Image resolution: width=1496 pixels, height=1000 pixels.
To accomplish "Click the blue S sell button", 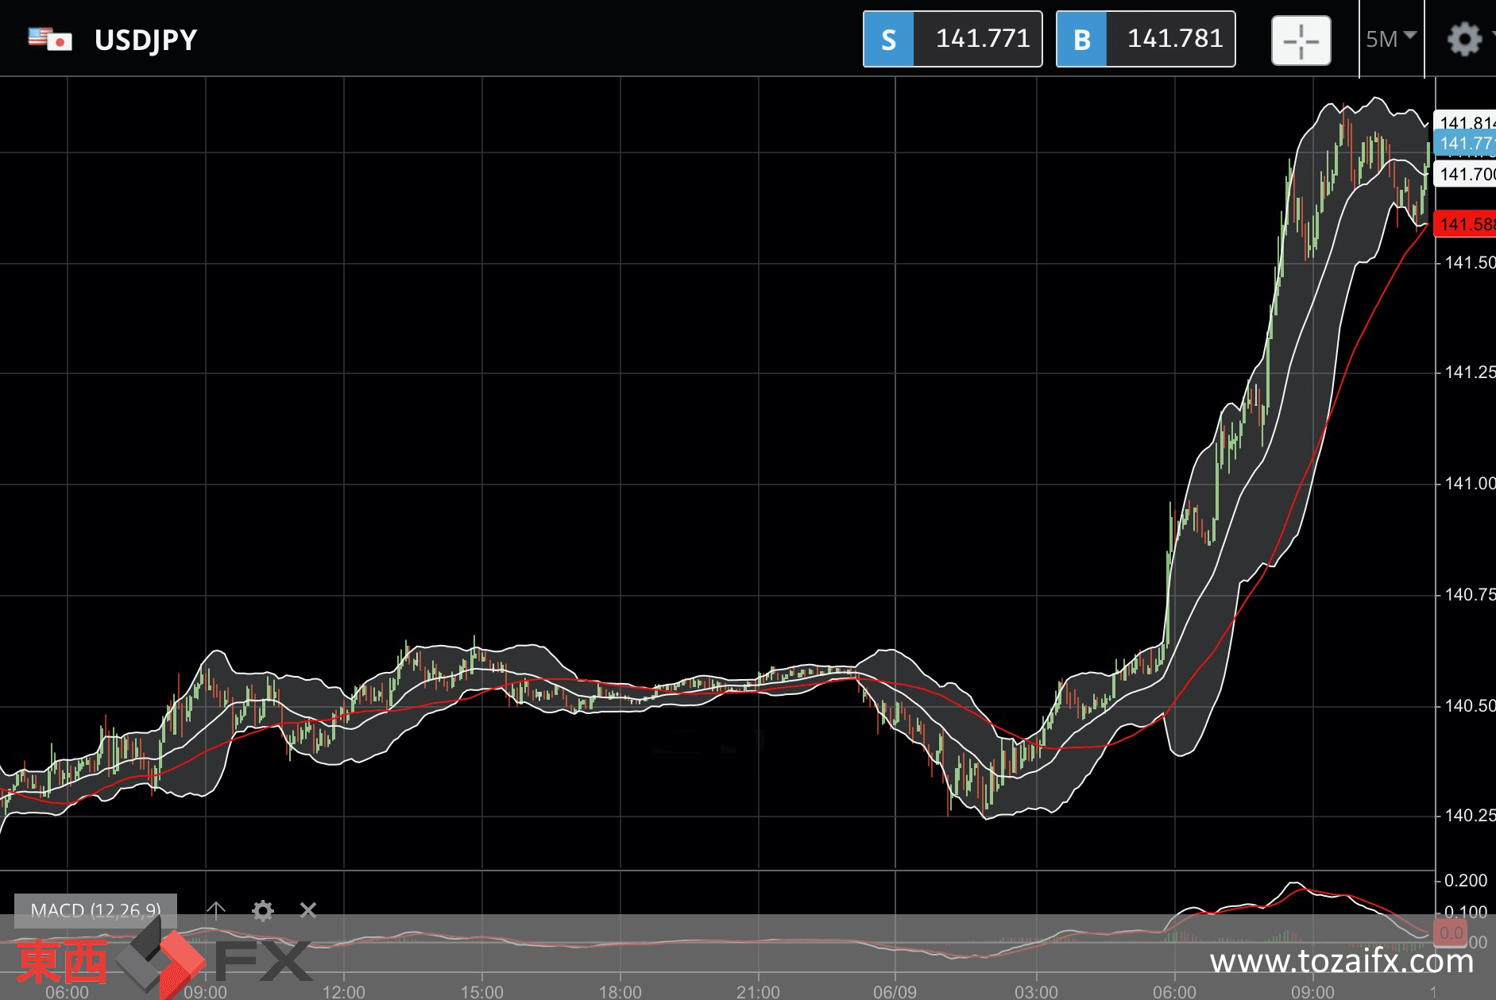I will pos(889,39).
